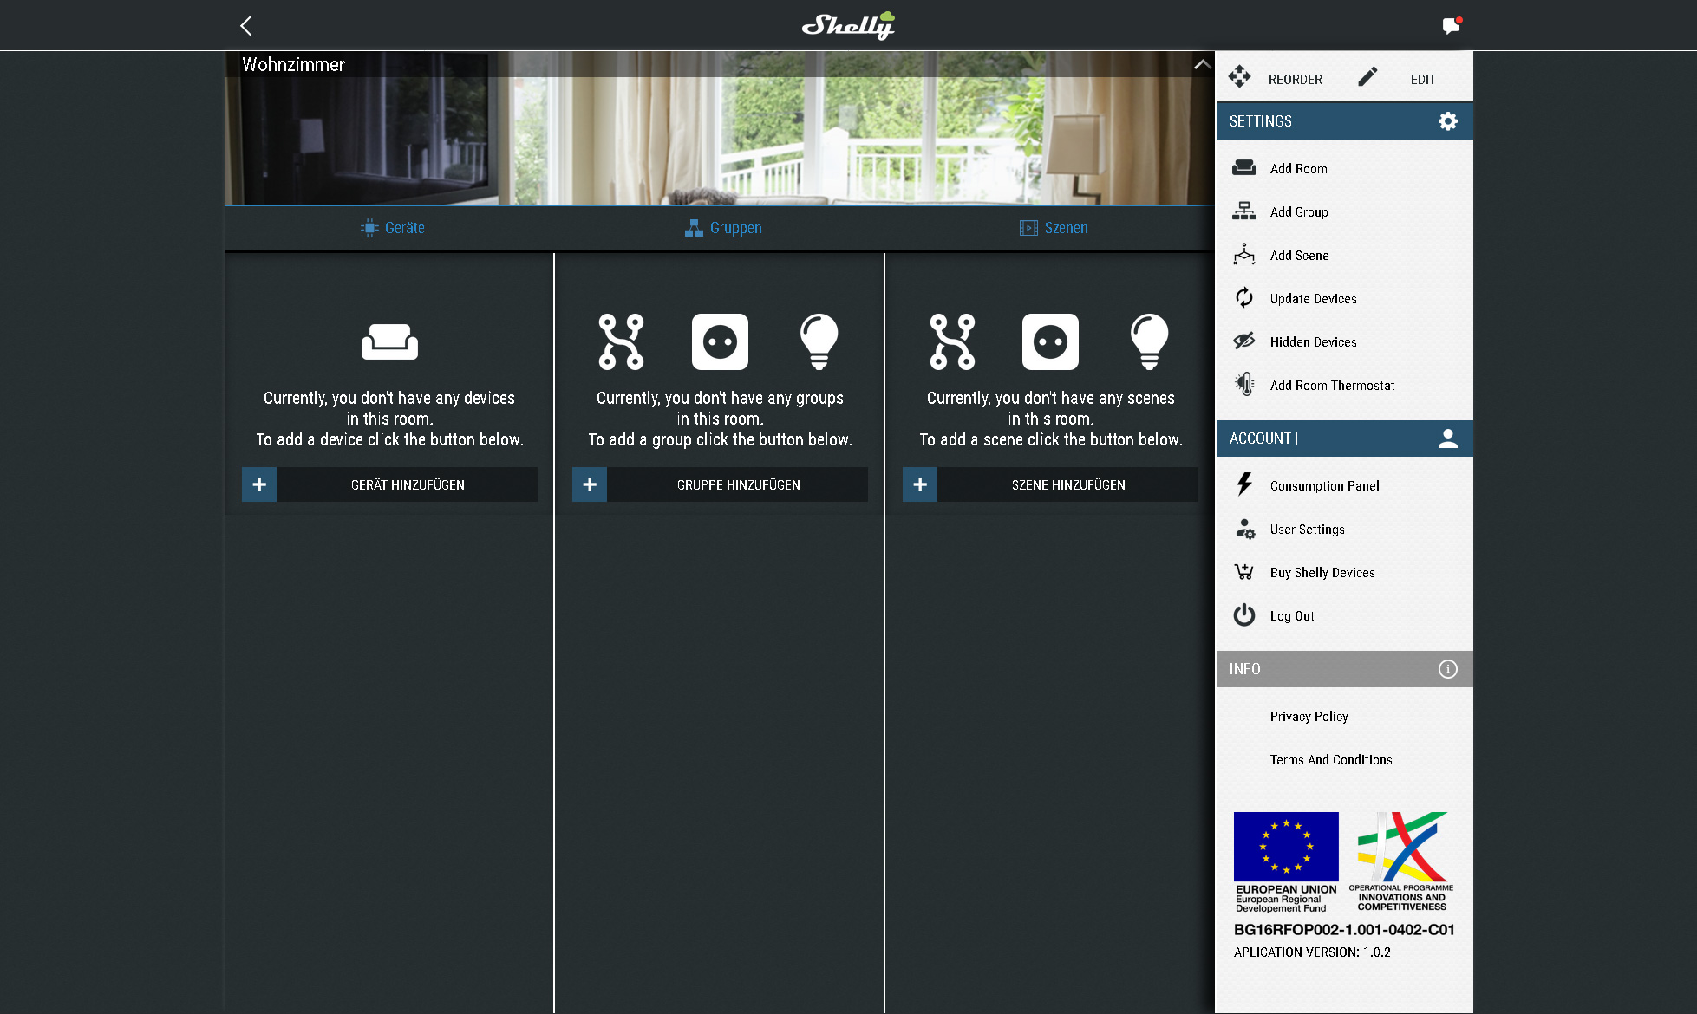Open the Privacy Policy link
Image resolution: width=1697 pixels, height=1014 pixels.
tap(1309, 716)
